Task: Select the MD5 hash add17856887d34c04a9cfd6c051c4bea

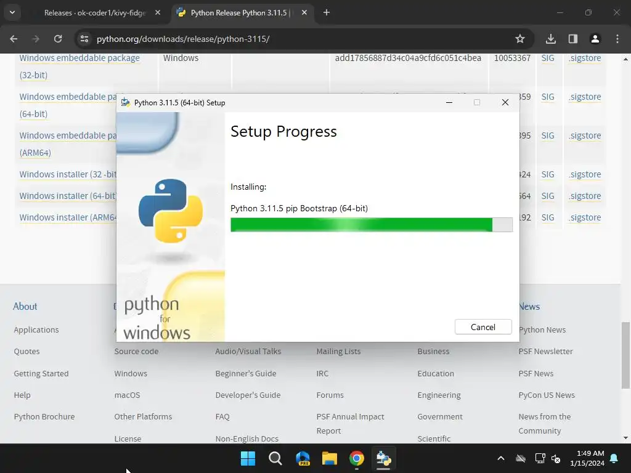Action: point(408,59)
